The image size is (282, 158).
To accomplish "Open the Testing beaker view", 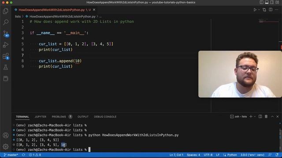I will [x=6, y=67].
